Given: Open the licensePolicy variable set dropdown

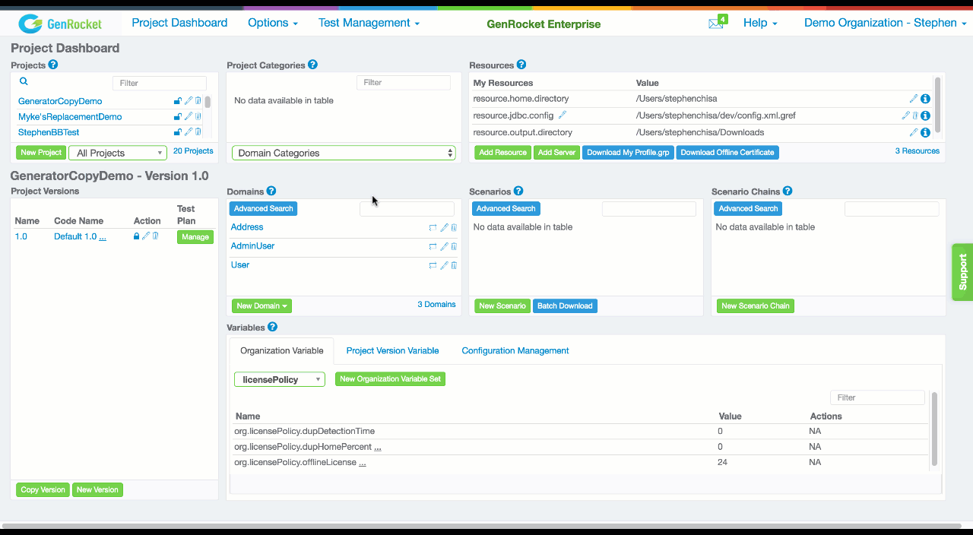Looking at the screenshot, I should [280, 379].
